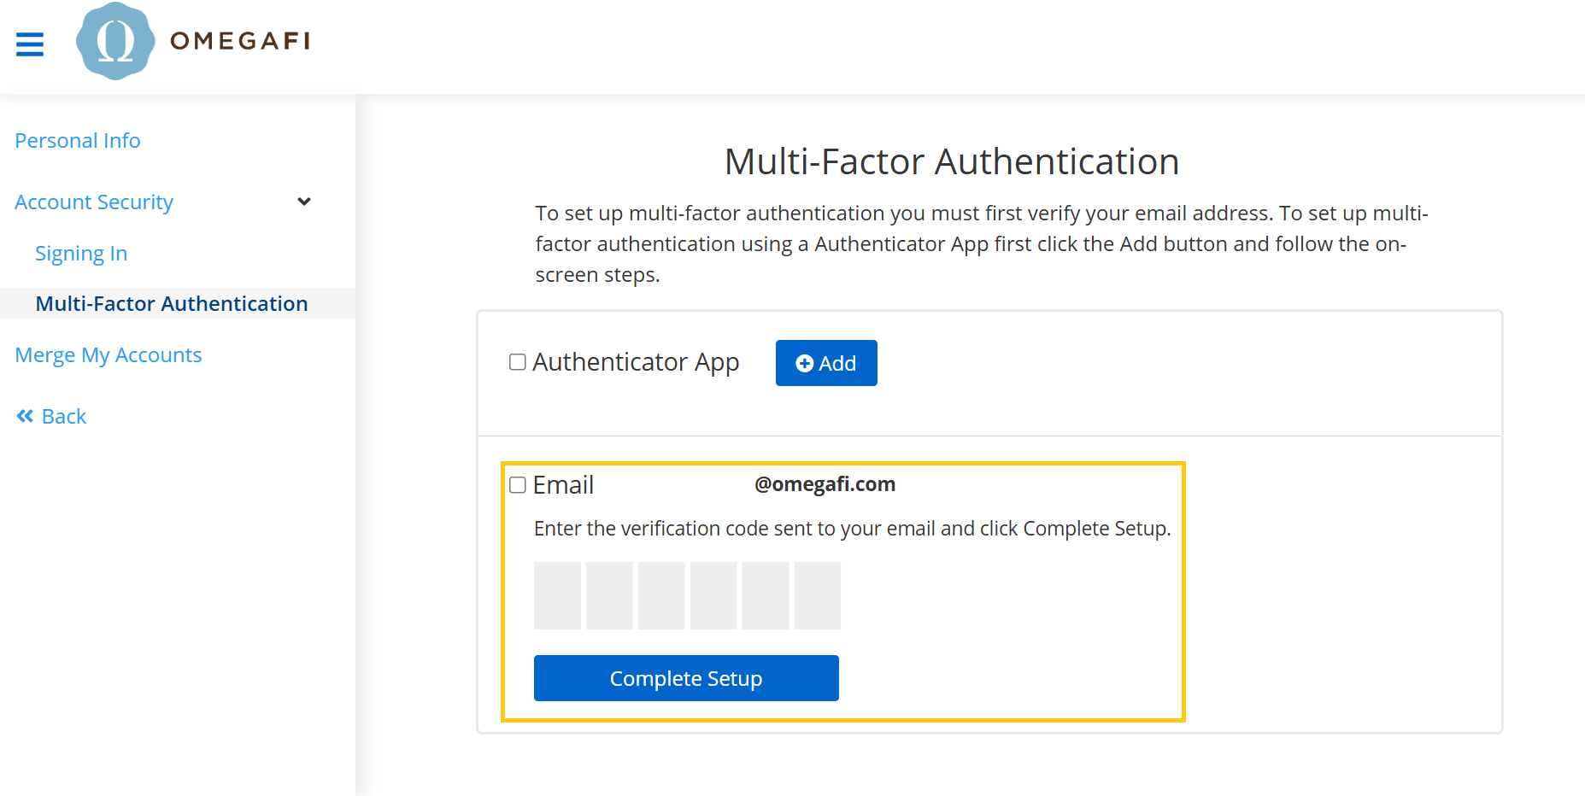Image resolution: width=1585 pixels, height=796 pixels.
Task: Select Multi-Factor Authentication sidebar item
Action: 172,304
